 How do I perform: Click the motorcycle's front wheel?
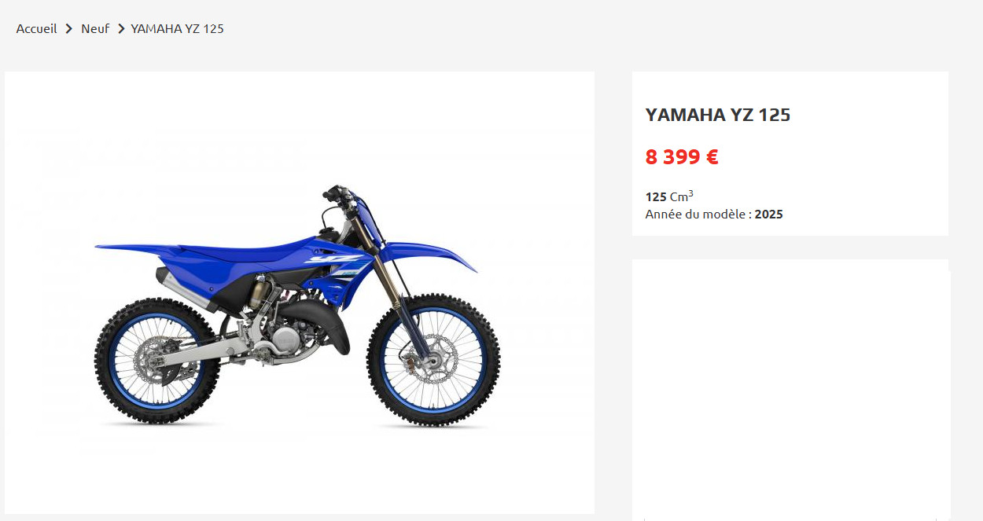433,361
